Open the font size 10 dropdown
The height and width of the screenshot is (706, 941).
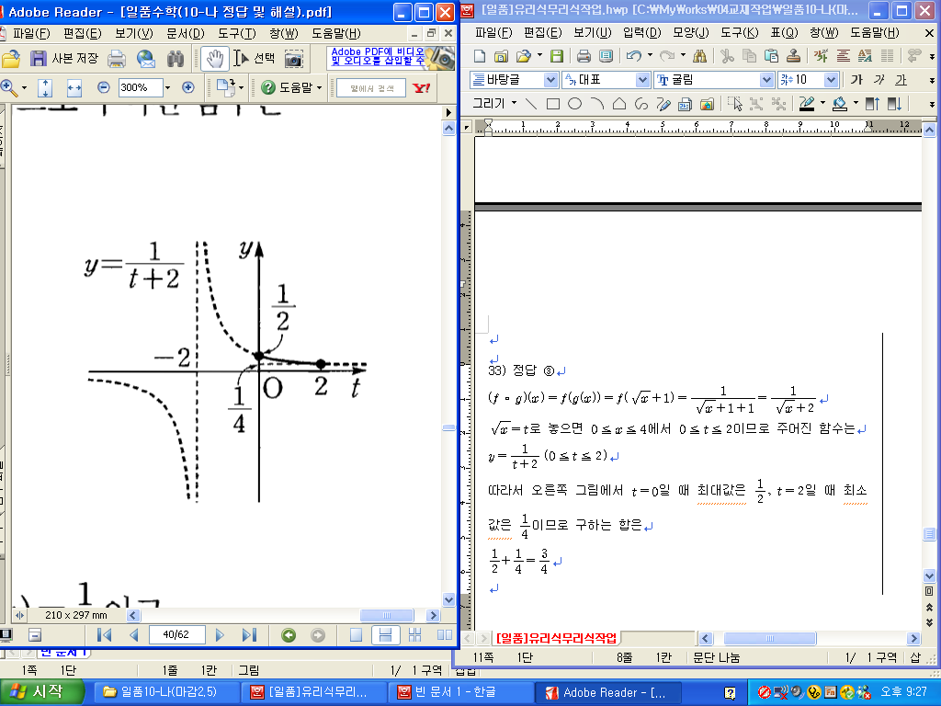tap(831, 80)
